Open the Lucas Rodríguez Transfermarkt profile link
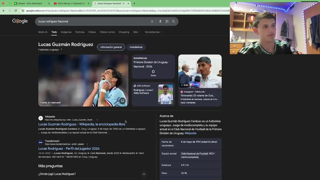Image resolution: width=320 pixels, height=180 pixels. point(69,148)
